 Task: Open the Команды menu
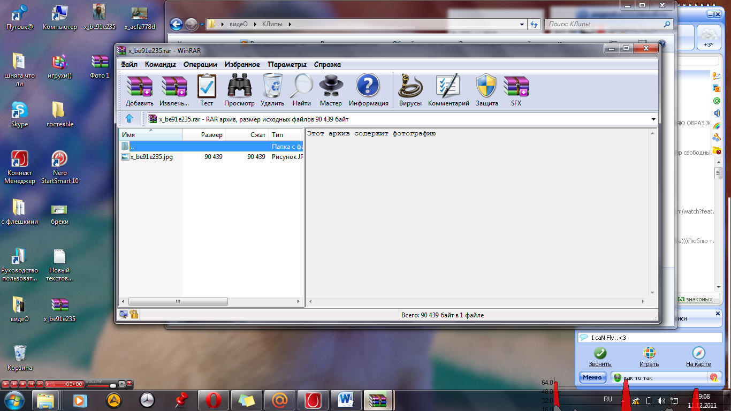pos(160,64)
